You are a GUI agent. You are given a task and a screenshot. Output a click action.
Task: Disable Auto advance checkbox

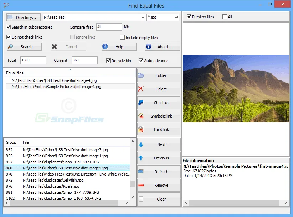[141, 61]
